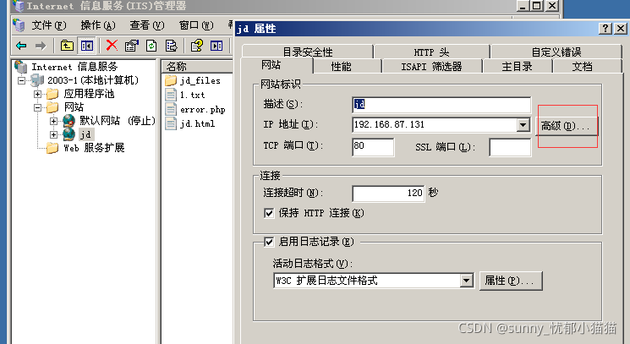Select the error.php file name
The image size is (630, 344).
coord(202,110)
